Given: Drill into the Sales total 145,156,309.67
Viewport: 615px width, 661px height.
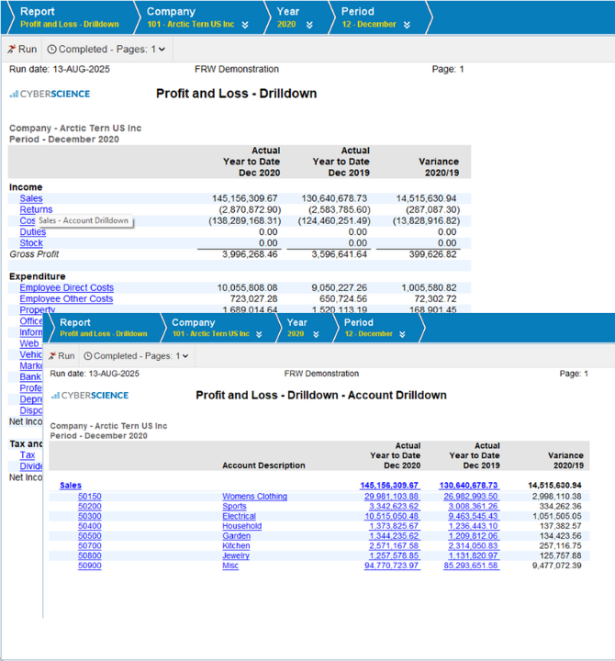Looking at the screenshot, I should [389, 486].
